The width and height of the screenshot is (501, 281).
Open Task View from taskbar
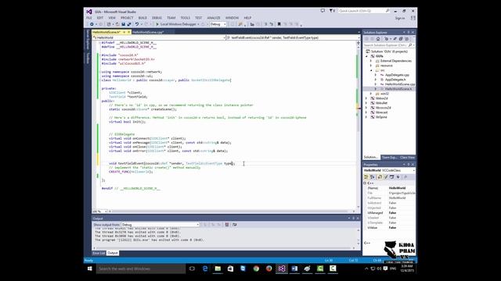pyautogui.click(x=192, y=269)
